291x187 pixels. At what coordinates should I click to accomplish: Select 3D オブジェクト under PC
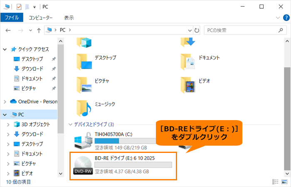coord(32,124)
